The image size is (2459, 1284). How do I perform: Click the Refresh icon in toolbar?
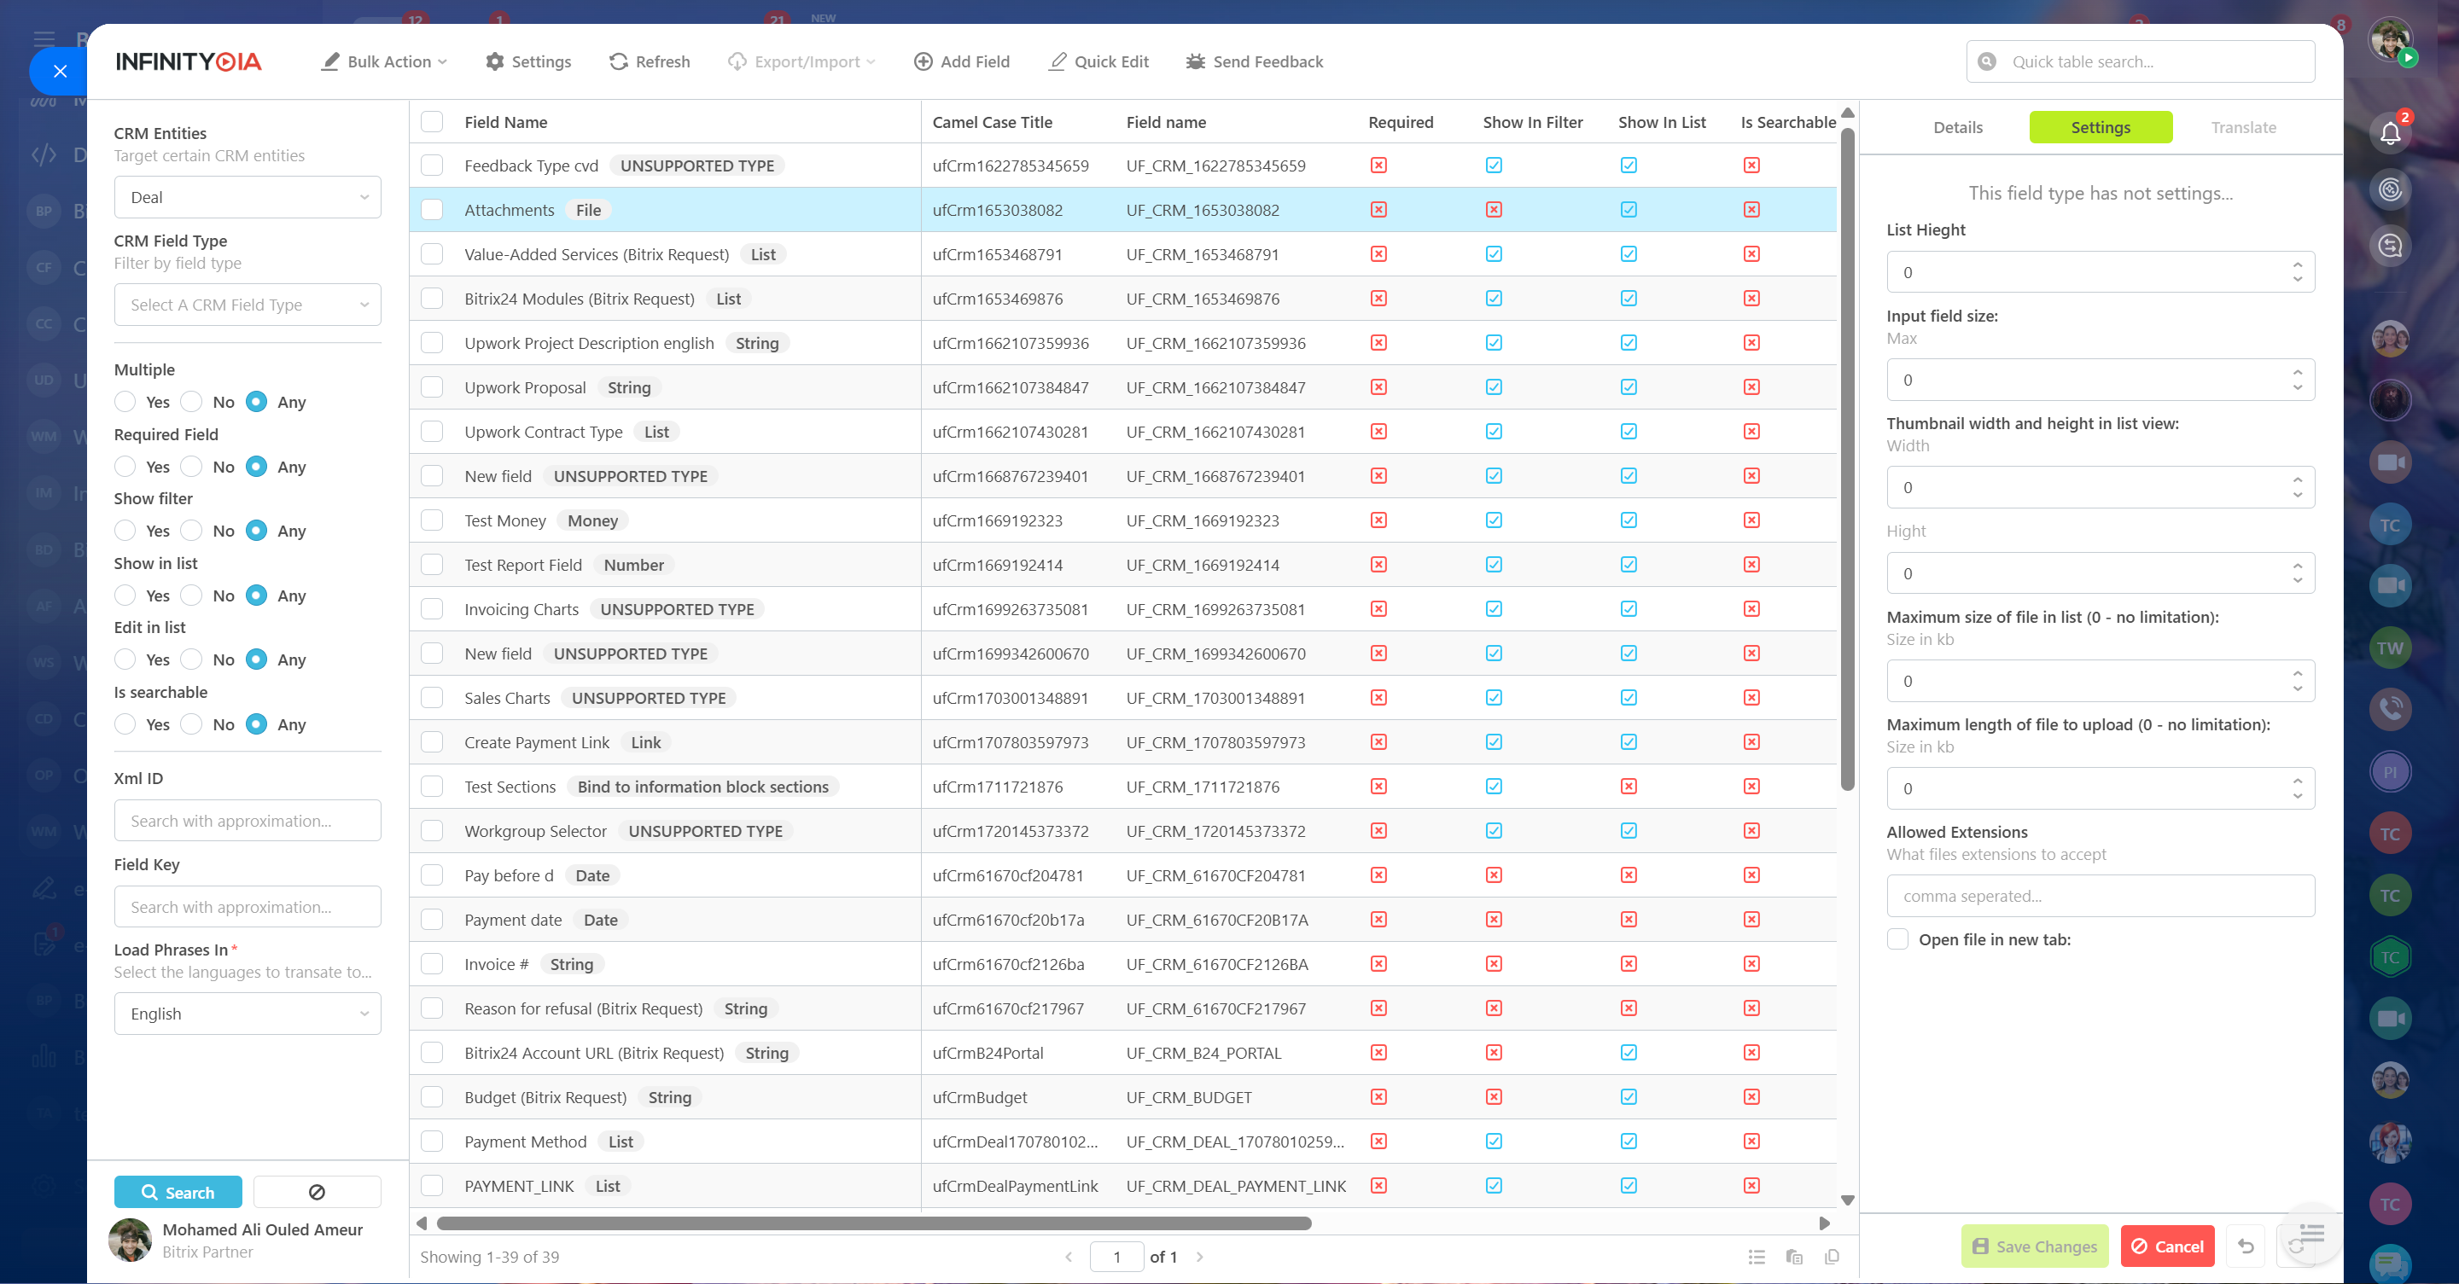click(x=619, y=61)
